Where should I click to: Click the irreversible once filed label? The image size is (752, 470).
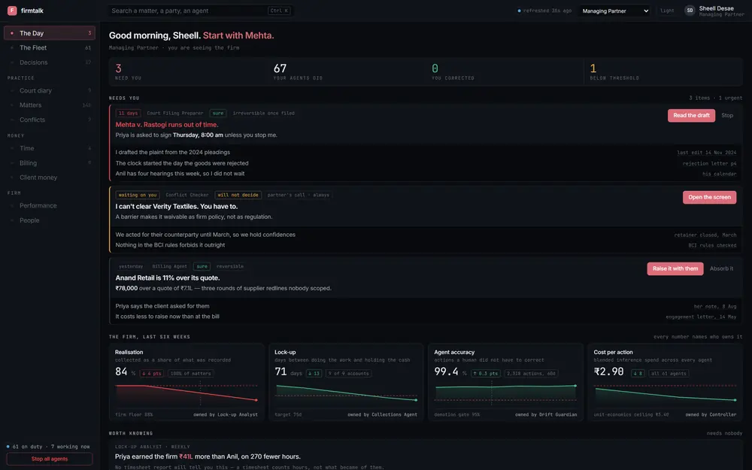click(263, 114)
